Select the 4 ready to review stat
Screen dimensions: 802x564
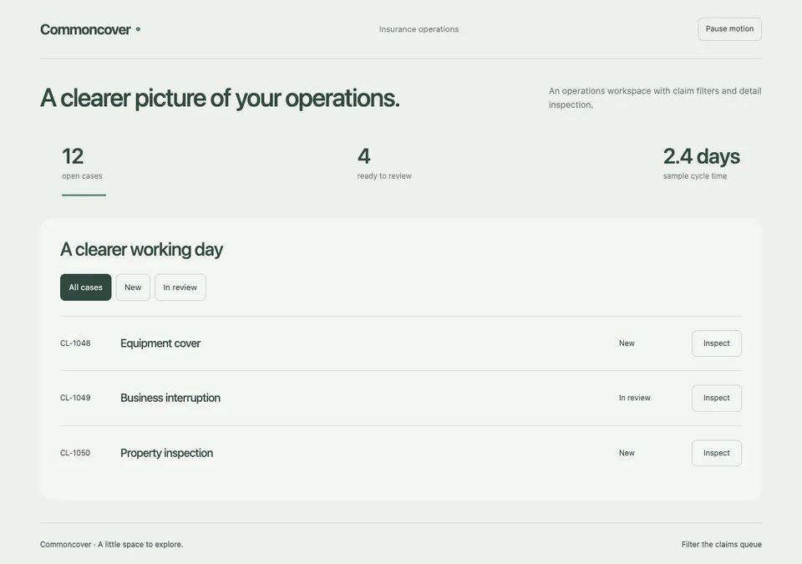(384, 164)
